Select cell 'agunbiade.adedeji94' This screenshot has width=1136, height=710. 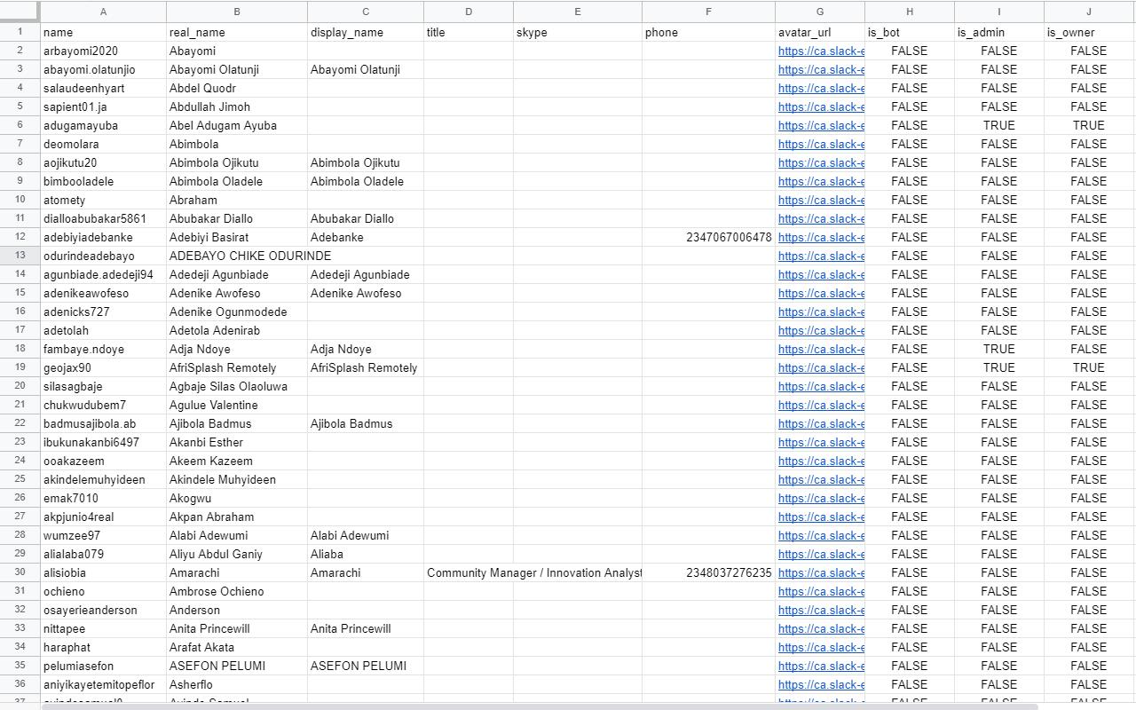point(103,274)
